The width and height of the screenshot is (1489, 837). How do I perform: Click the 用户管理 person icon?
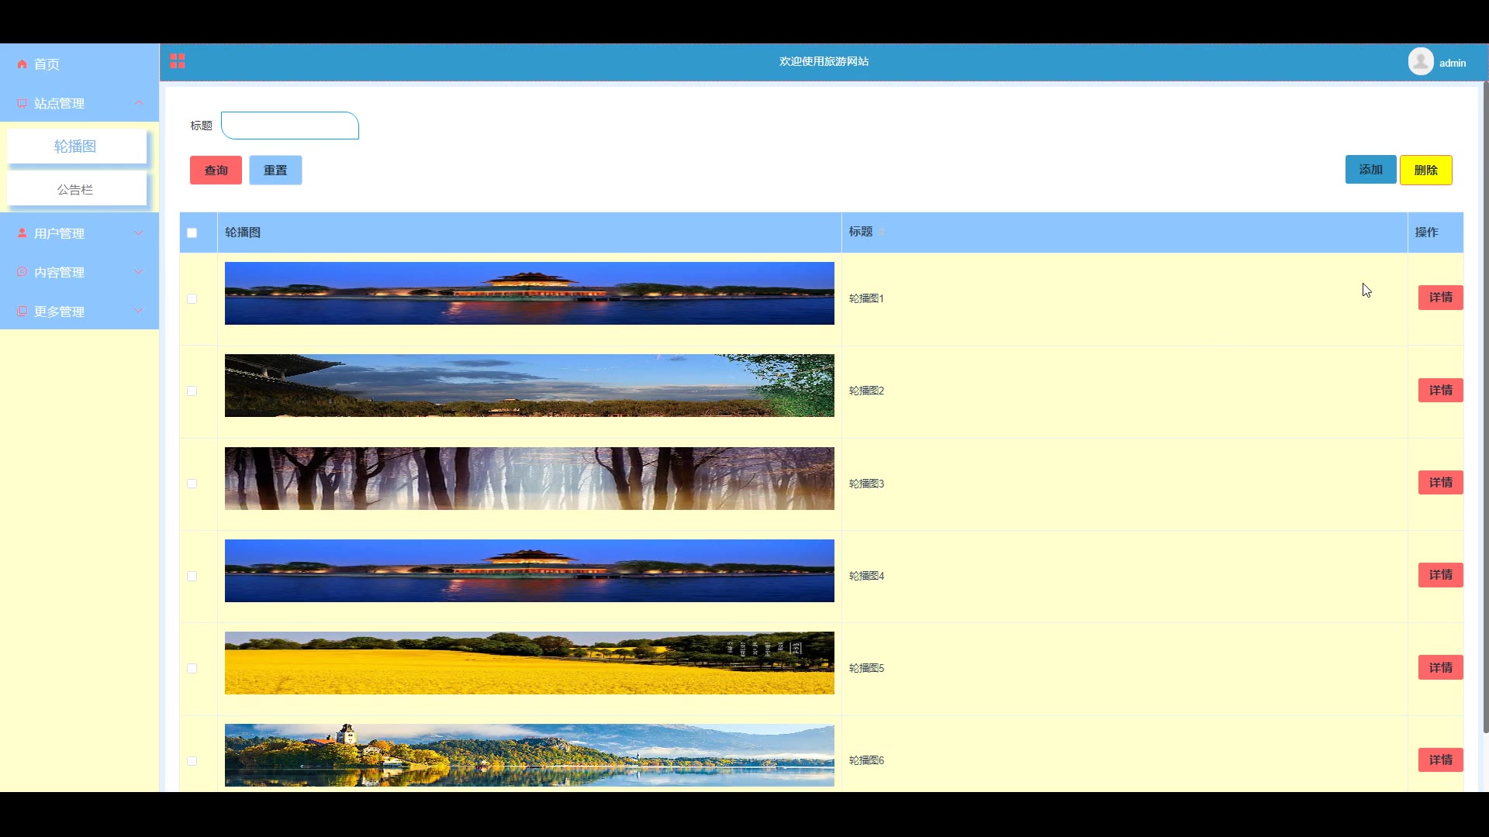click(22, 233)
